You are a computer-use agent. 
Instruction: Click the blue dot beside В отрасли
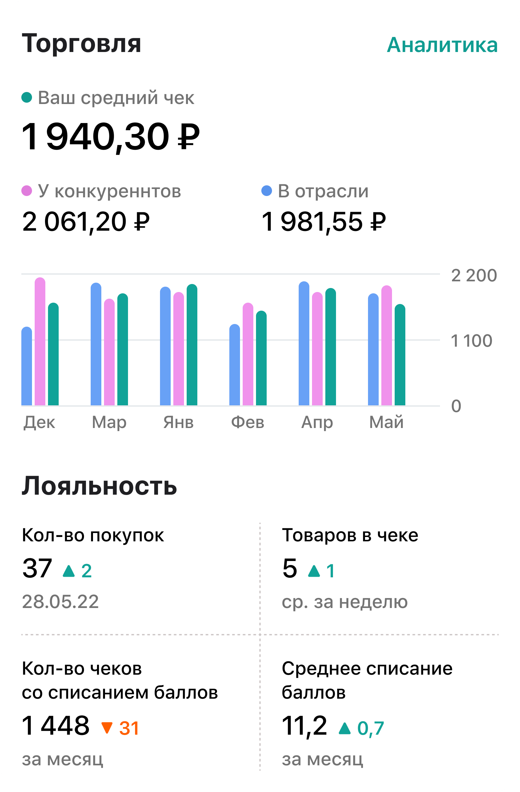[267, 191]
